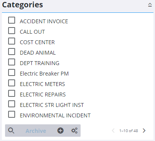Select the COST CENTER checkbox

tap(12, 41)
